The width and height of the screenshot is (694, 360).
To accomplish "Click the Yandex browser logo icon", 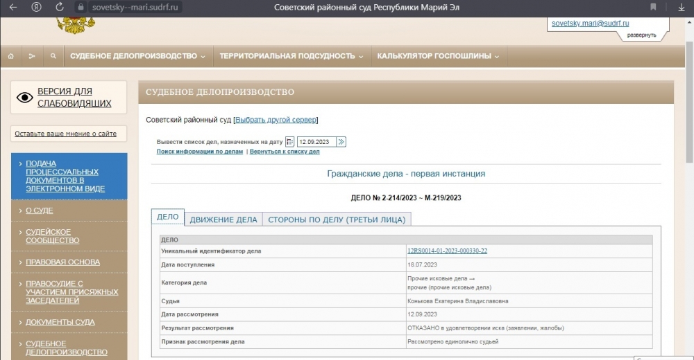I will coord(36,7).
